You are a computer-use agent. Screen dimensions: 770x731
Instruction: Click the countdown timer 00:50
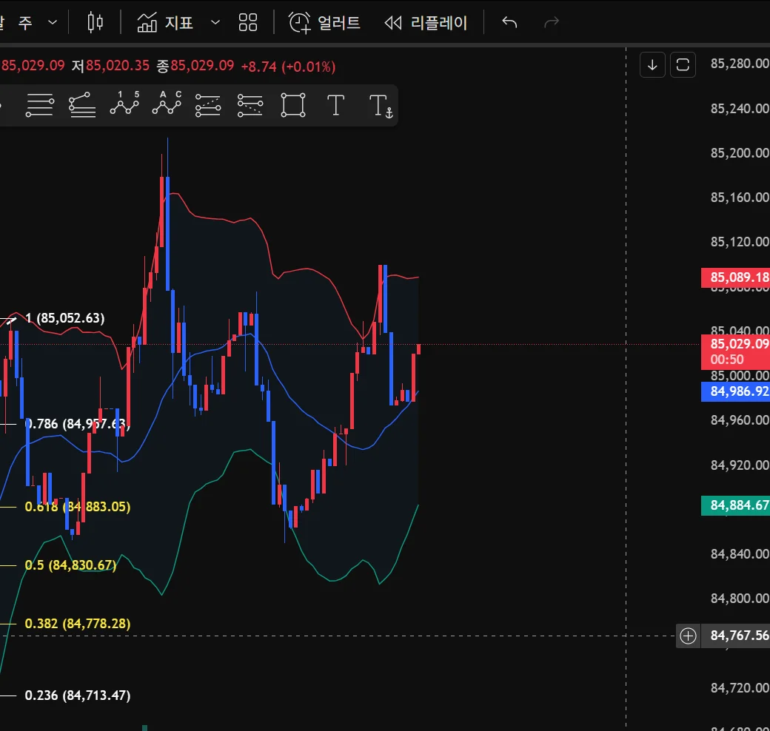pyautogui.click(x=727, y=360)
